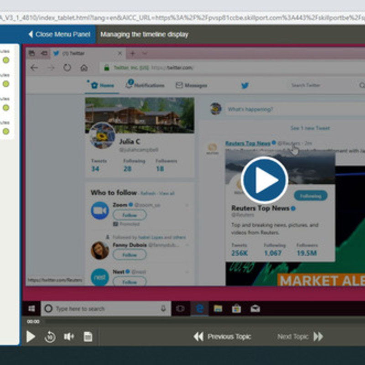Open Edge from the Windows taskbar

coord(199,309)
